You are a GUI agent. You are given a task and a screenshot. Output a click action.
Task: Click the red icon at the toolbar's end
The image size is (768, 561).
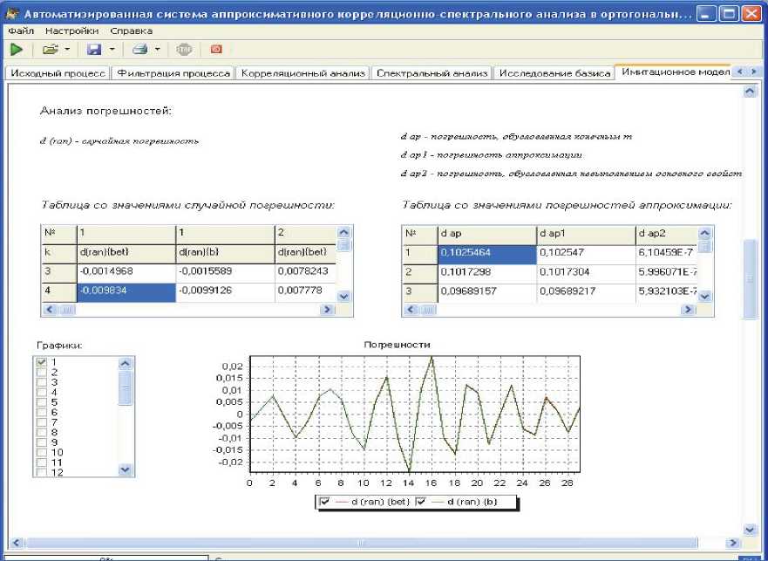[x=215, y=51]
